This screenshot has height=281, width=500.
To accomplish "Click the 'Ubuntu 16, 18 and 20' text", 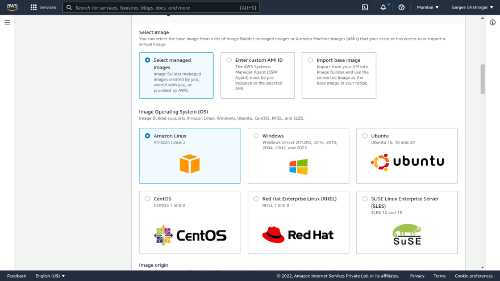I will point(393,142).
